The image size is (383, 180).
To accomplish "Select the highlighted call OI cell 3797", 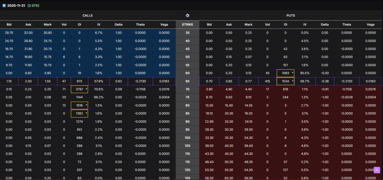I will pyautogui.click(x=79, y=89).
